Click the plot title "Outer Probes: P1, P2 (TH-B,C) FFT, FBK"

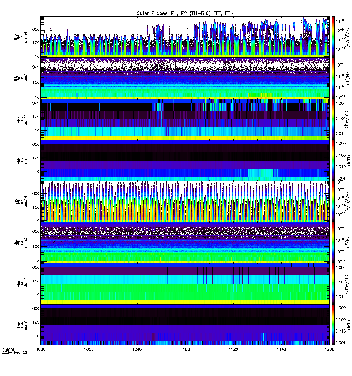click(x=185, y=13)
